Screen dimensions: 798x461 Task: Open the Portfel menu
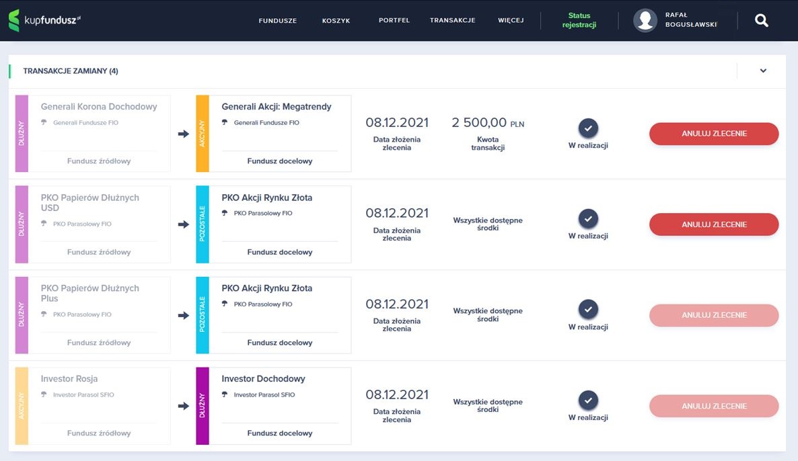pos(394,20)
